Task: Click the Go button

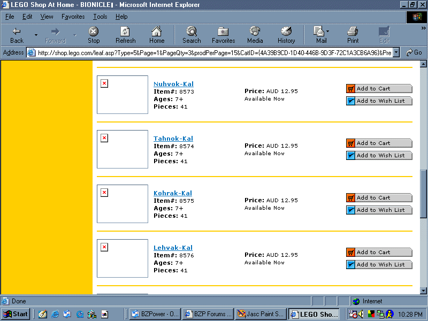Action: point(414,52)
